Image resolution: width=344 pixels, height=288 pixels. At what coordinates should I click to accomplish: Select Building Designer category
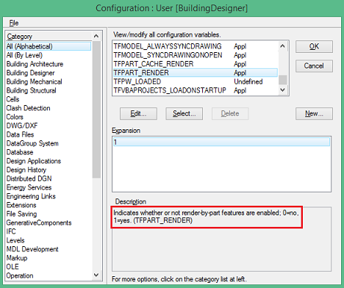point(49,73)
